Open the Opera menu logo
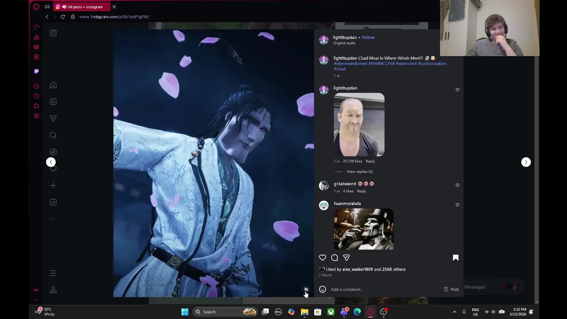567x319 pixels. pos(36,7)
